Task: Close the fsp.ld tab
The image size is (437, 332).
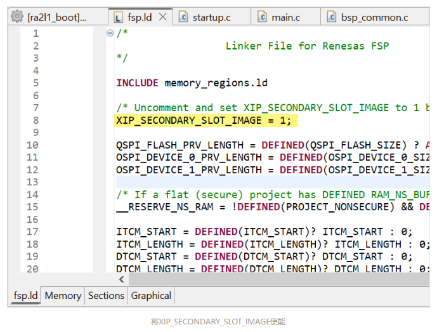Action: click(163, 17)
